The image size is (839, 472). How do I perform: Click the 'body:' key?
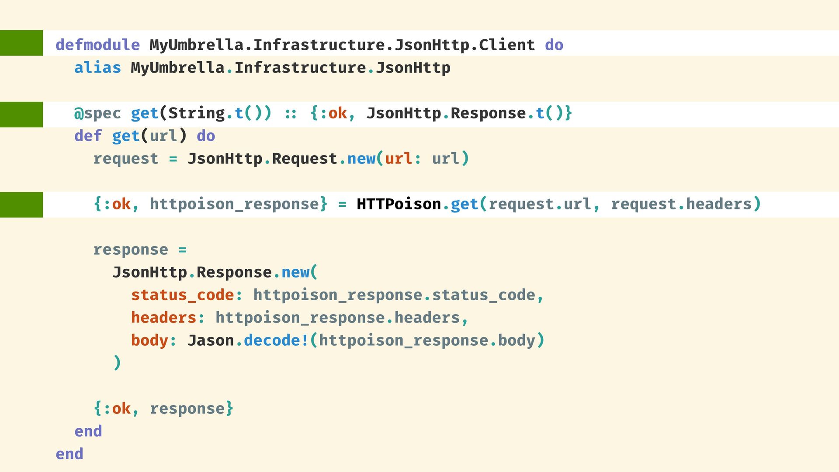coord(153,340)
